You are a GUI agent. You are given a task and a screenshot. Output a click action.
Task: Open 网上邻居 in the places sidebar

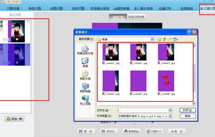(x=85, y=100)
